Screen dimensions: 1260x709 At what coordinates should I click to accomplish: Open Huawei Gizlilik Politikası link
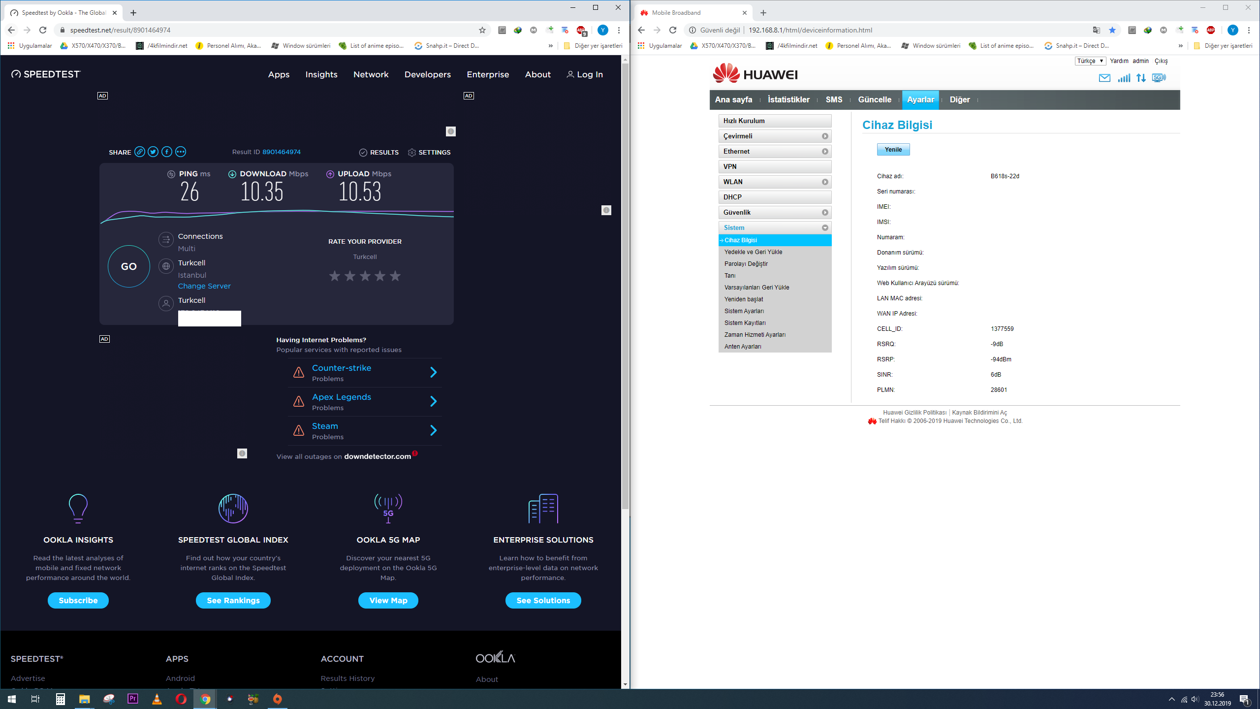coord(914,413)
